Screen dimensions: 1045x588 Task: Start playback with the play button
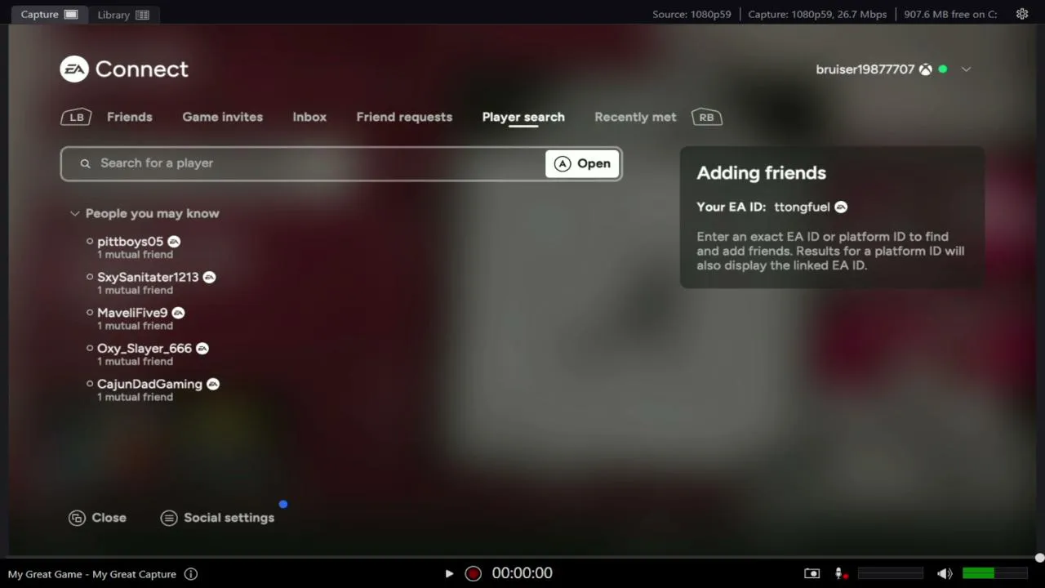click(449, 573)
